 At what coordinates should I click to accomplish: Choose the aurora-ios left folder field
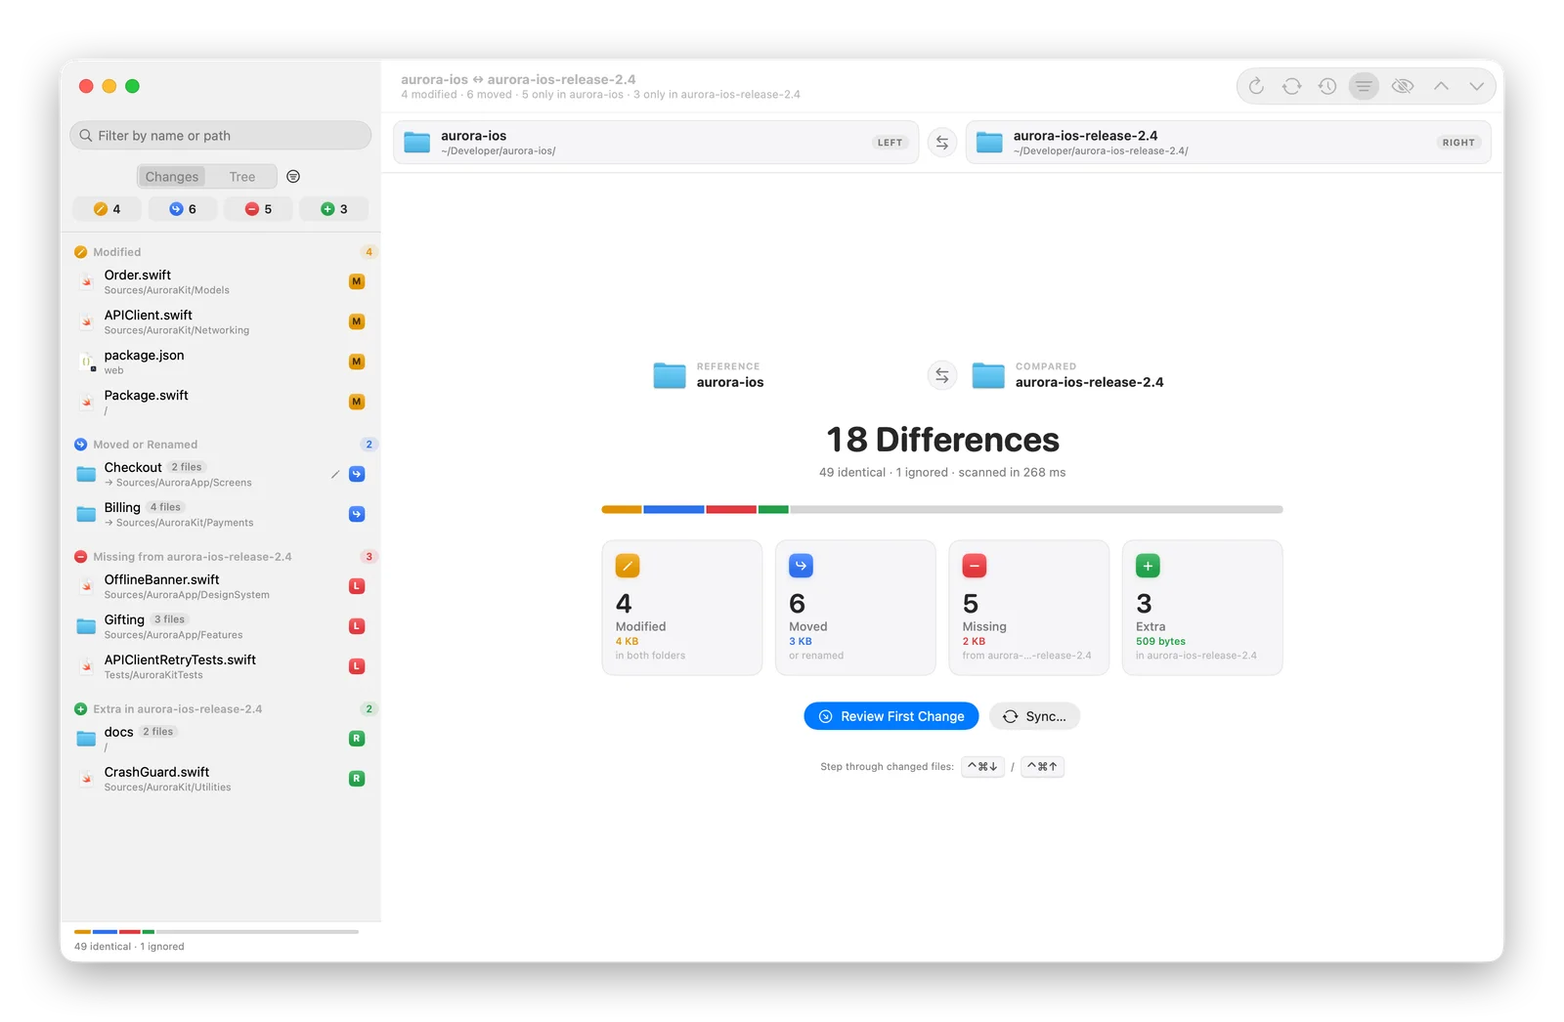(x=656, y=143)
